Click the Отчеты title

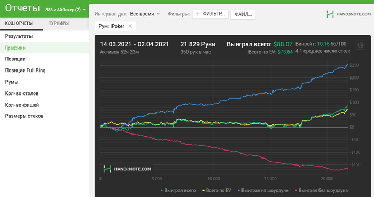pyautogui.click(x=22, y=8)
